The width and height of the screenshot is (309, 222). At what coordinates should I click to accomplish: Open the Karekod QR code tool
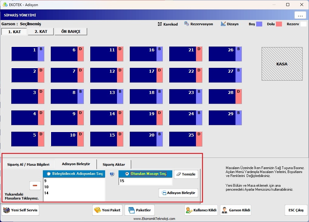pyautogui.click(x=168, y=24)
